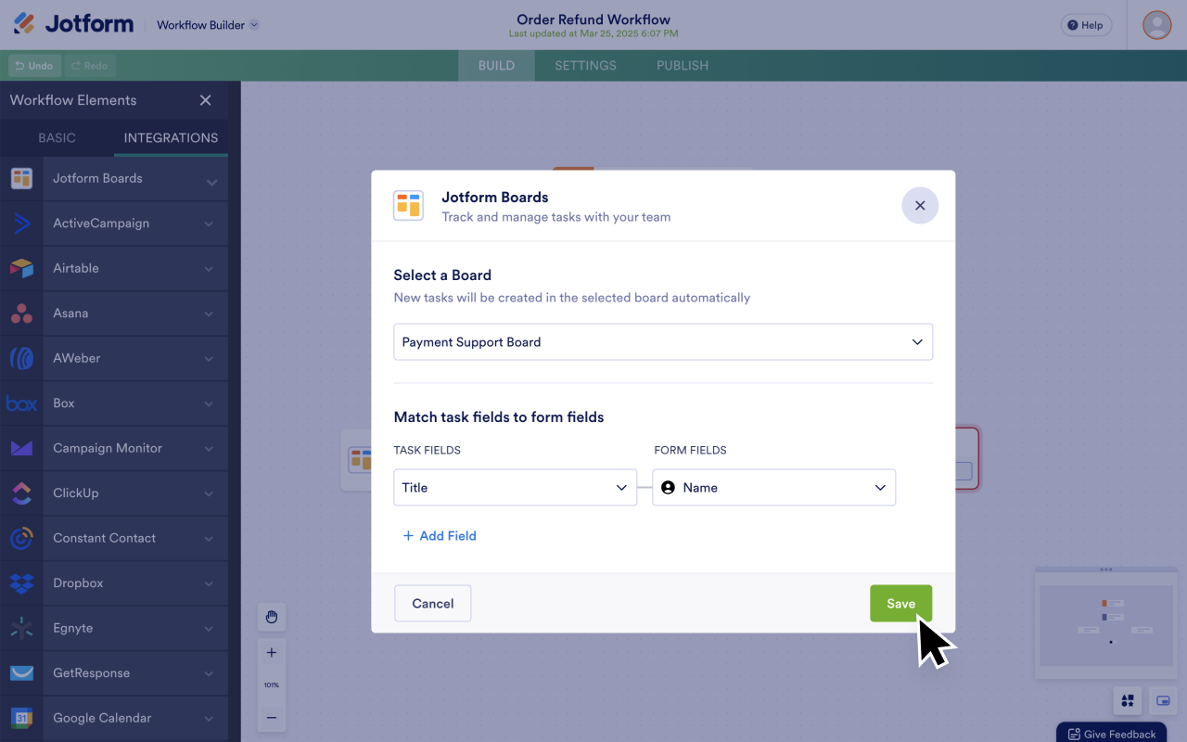Open the Payment Support Board dropdown
1187x742 pixels.
(x=663, y=341)
